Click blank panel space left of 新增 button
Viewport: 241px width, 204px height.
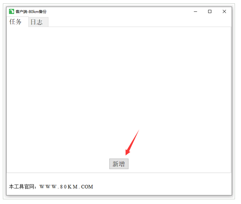[x=58, y=164]
